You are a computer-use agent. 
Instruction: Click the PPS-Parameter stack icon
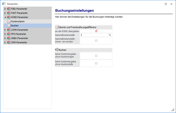9,34
